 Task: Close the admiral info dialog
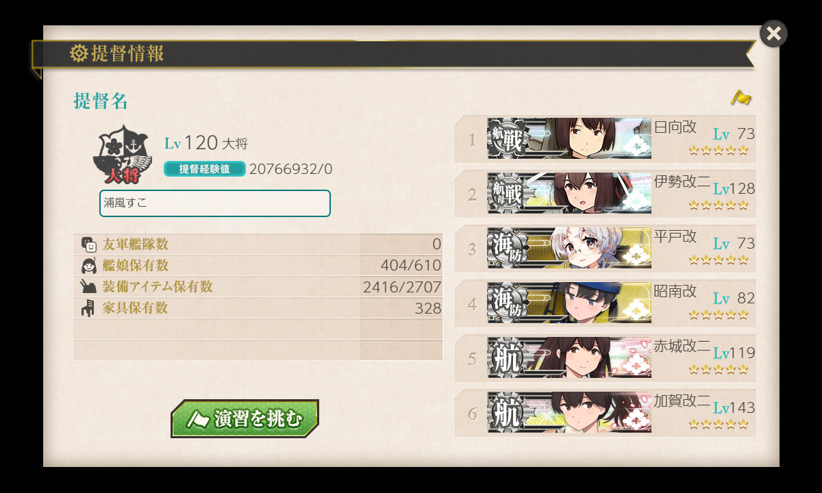click(x=773, y=34)
